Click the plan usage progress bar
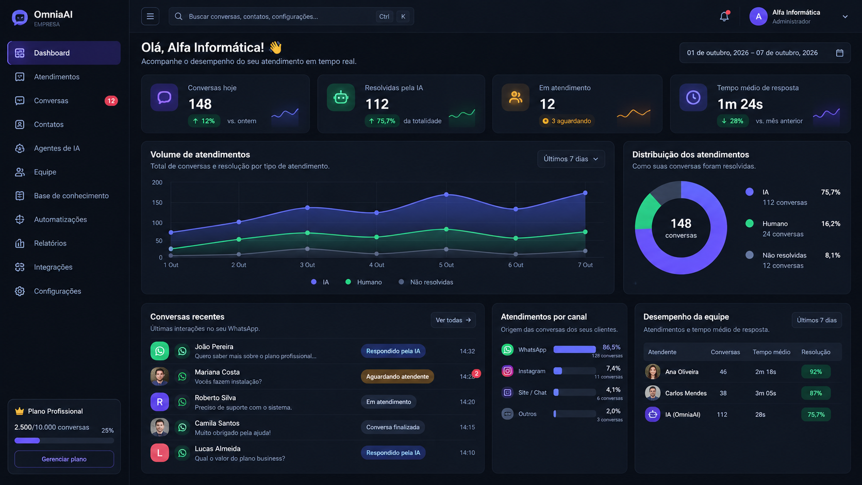The width and height of the screenshot is (862, 485). click(64, 441)
